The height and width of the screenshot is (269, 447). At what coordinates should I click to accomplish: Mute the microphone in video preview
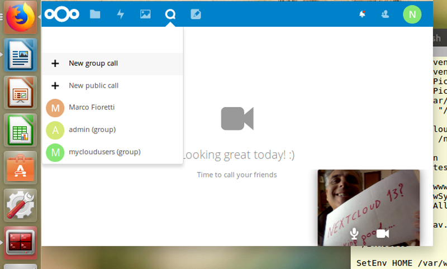pyautogui.click(x=354, y=234)
